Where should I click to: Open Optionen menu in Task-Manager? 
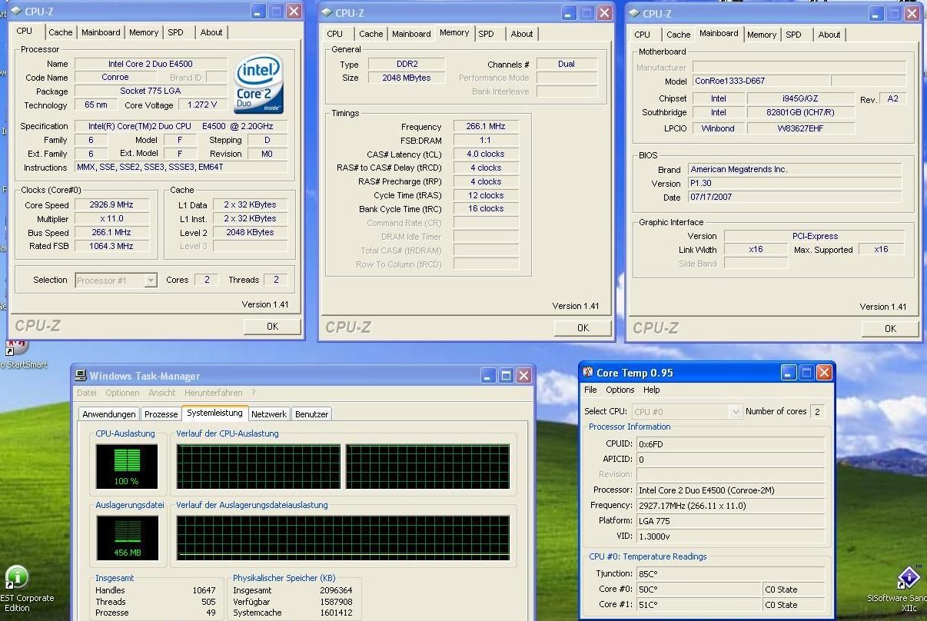click(x=123, y=393)
